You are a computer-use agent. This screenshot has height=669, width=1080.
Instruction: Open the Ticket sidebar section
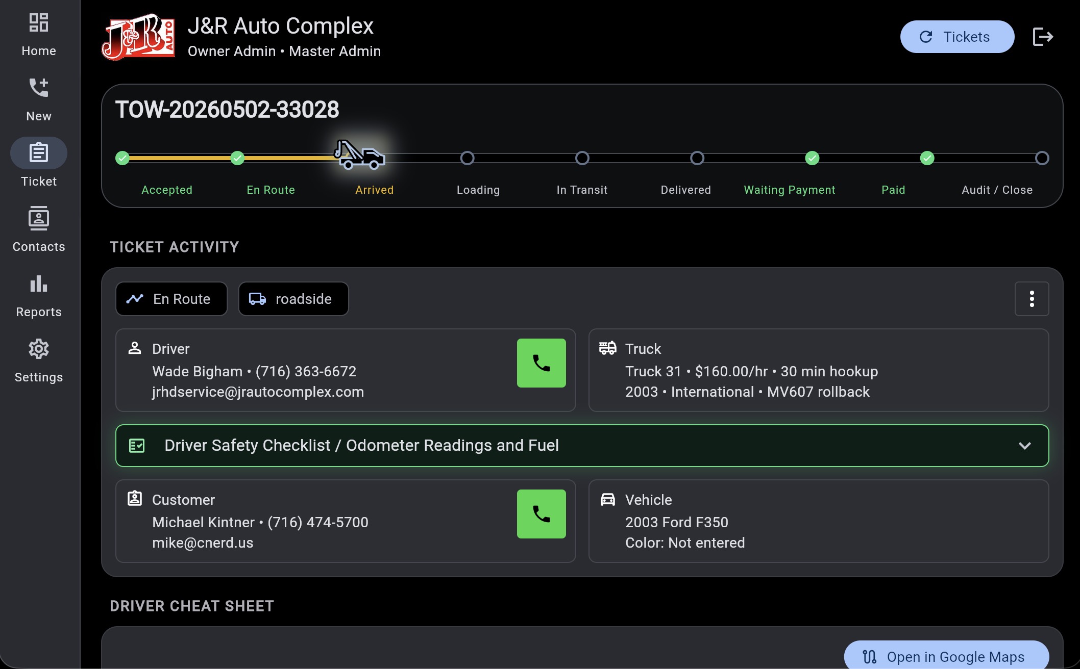point(39,165)
